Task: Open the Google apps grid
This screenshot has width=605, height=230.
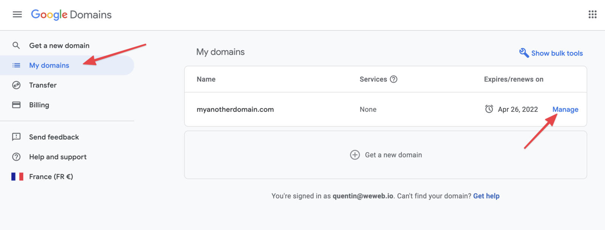Action: pos(592,15)
